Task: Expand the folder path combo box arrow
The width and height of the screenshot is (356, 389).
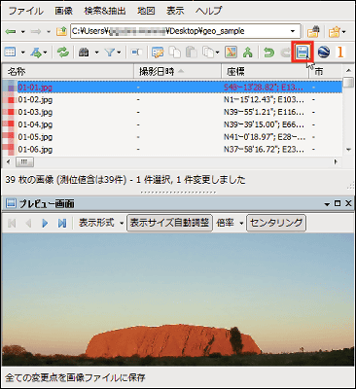Action: tap(293, 31)
